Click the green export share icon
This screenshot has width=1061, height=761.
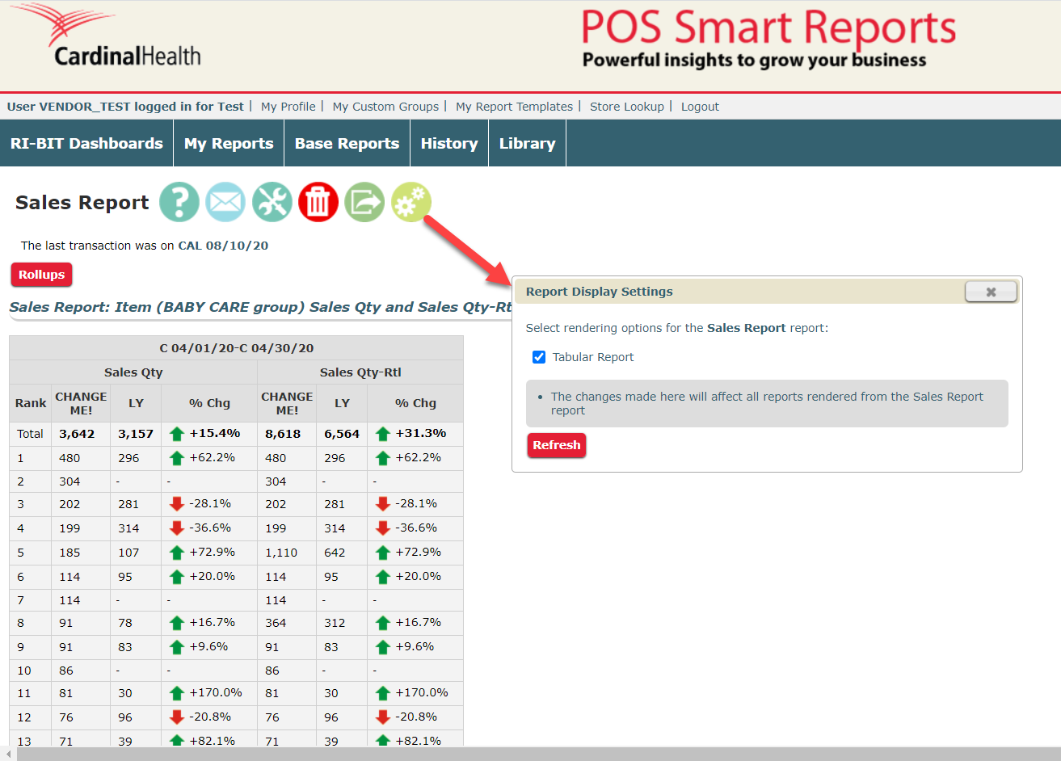(x=364, y=202)
